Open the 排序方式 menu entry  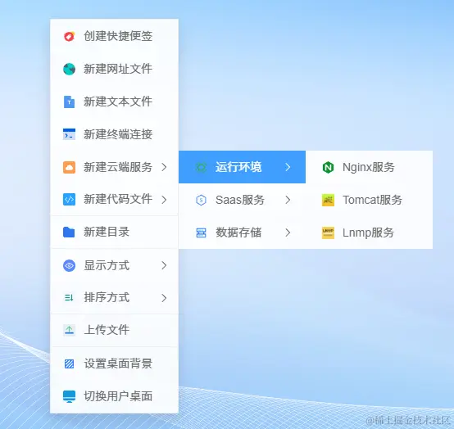(x=115, y=298)
